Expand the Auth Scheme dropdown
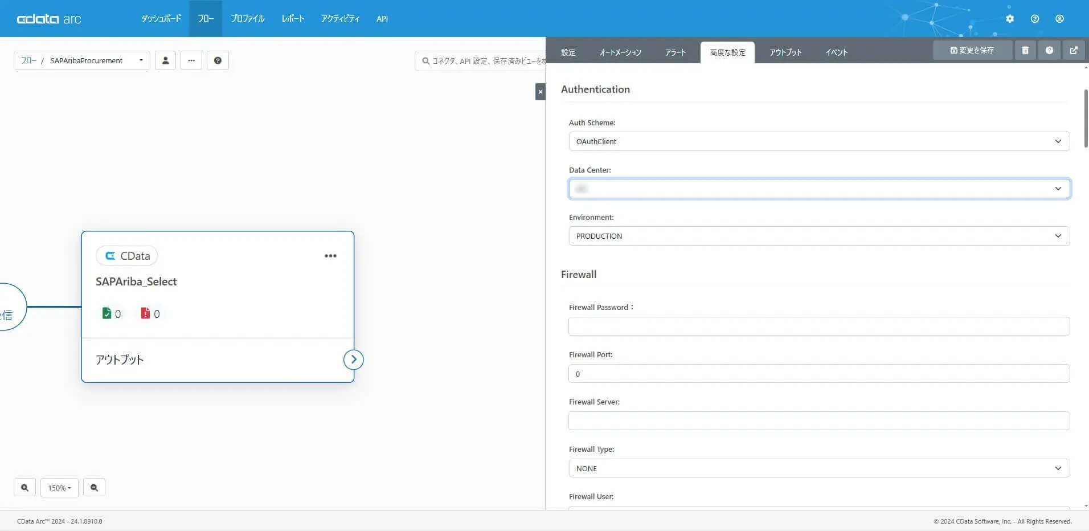This screenshot has height=531, width=1089. [x=819, y=141]
